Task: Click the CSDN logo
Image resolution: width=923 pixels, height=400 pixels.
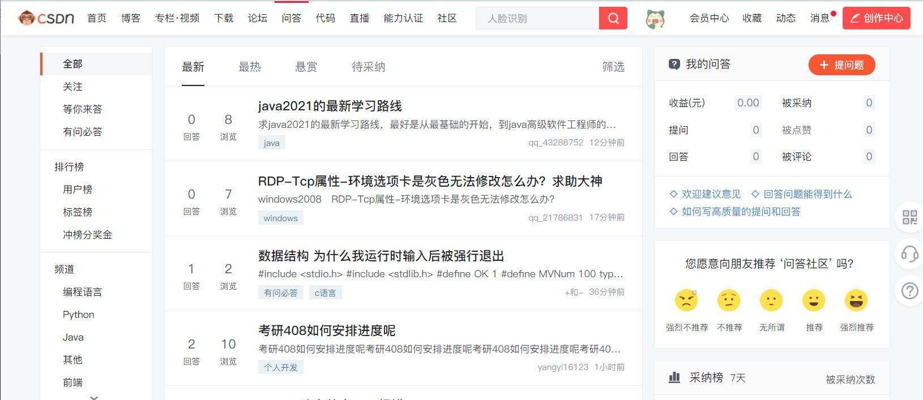Action: [x=46, y=18]
